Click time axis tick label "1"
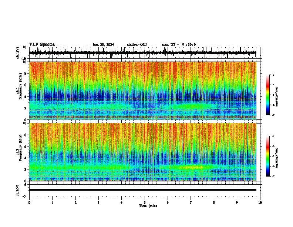 tap(52, 203)
